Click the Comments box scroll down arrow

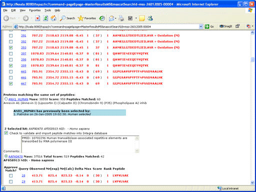pos(137,150)
